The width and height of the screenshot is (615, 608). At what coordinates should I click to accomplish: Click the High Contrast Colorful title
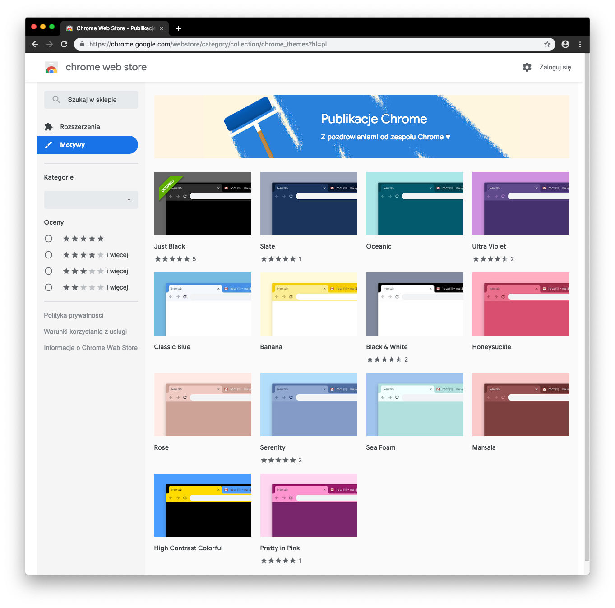[x=188, y=548]
